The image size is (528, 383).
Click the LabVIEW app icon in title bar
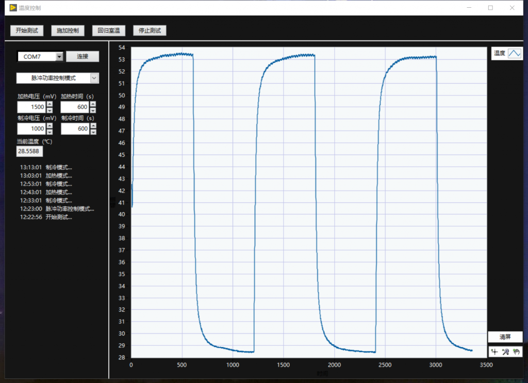click(x=13, y=8)
